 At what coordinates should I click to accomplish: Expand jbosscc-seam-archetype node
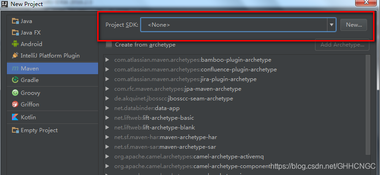coord(107,99)
